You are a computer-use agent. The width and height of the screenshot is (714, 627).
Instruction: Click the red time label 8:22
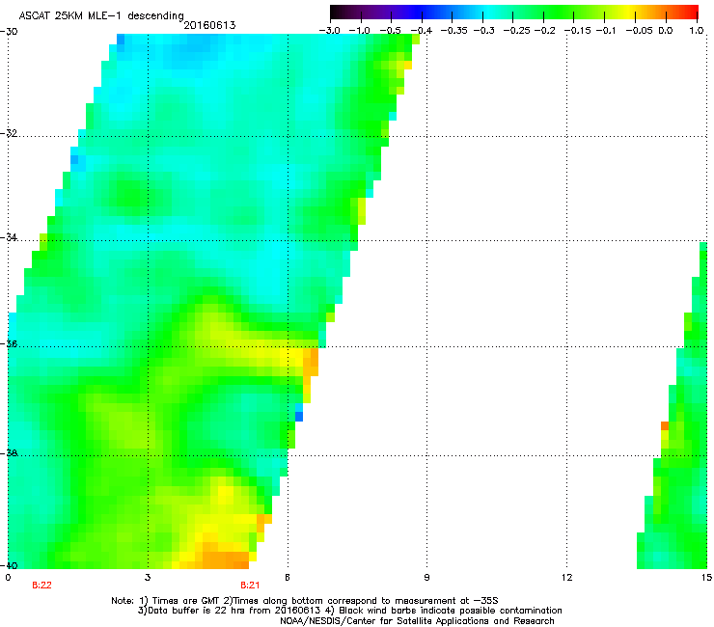[41, 586]
